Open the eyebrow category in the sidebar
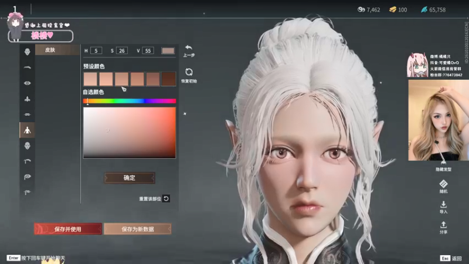Viewport: 469px width, 264px height. (x=27, y=67)
